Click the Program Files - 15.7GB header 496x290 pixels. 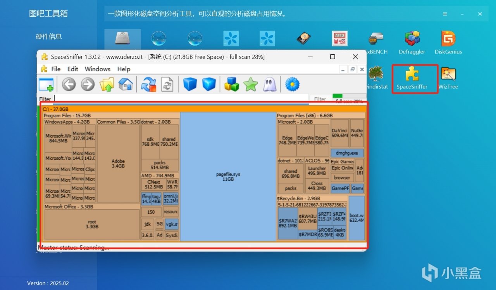pyautogui.click(x=112, y=116)
